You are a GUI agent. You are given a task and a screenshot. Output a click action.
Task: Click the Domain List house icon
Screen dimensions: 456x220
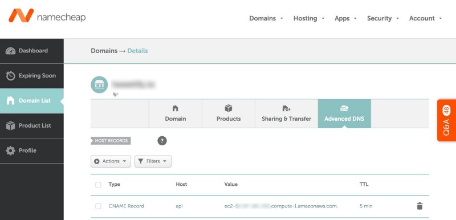point(10,100)
